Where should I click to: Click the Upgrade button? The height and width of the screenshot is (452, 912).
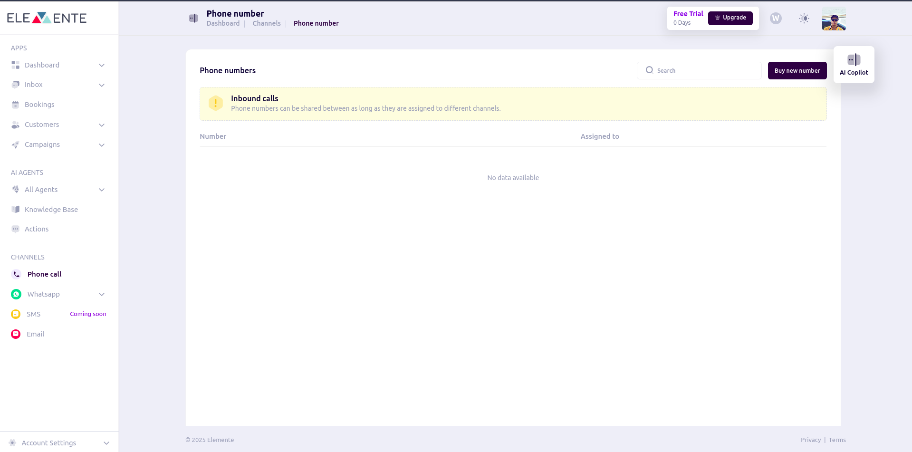pos(730,18)
